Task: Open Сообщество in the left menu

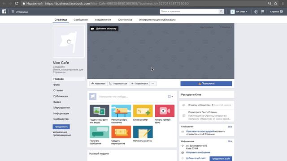Action: [61, 119]
